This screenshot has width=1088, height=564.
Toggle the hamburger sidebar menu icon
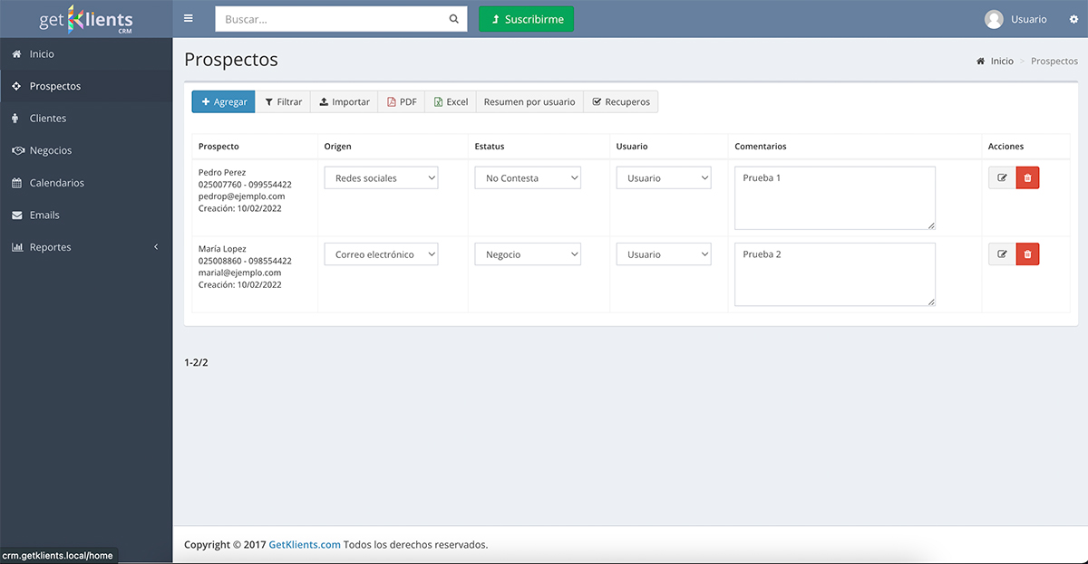pos(188,19)
